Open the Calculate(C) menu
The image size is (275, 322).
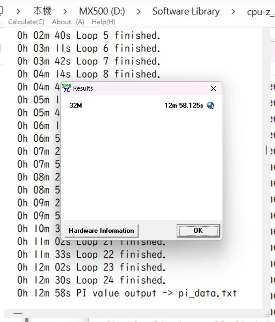[x=26, y=22]
